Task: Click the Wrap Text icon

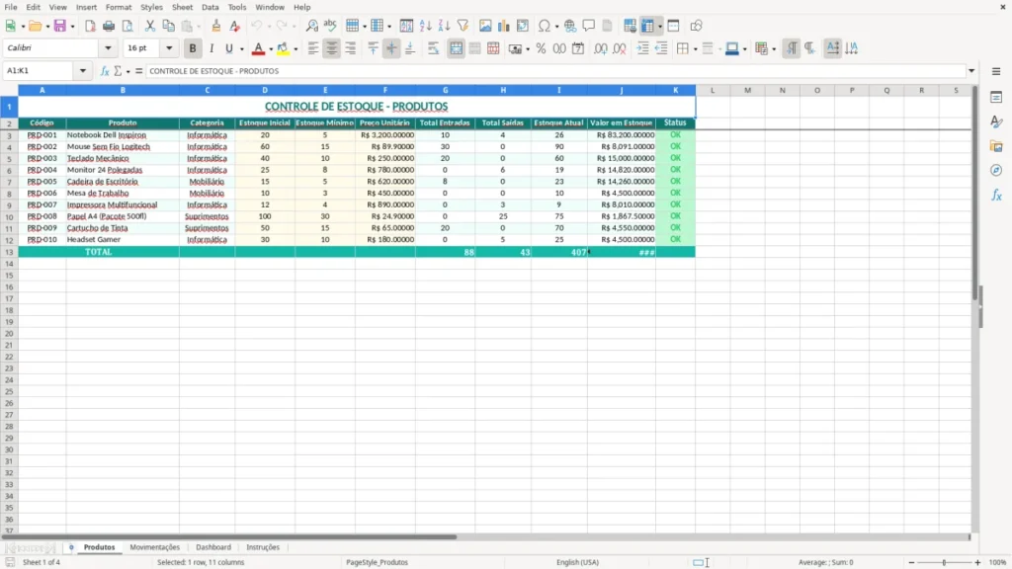Action: pos(433,48)
